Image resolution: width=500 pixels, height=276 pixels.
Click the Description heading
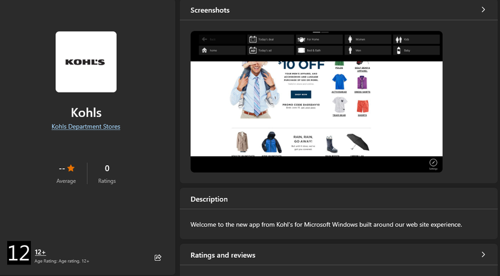[209, 199]
